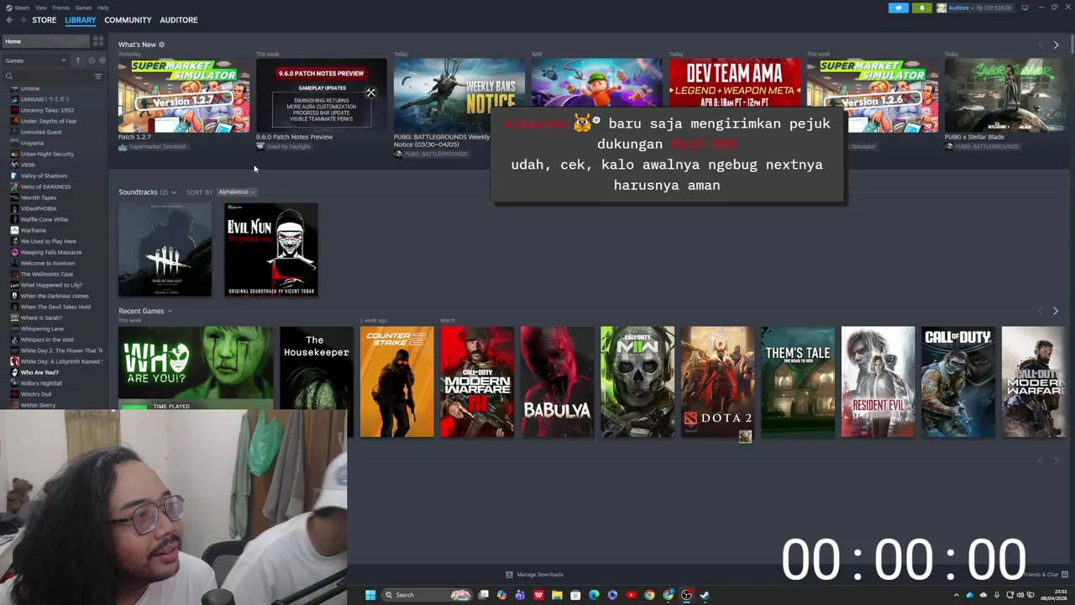Open Copilot taskbar icon
1075x605 pixels.
501,595
